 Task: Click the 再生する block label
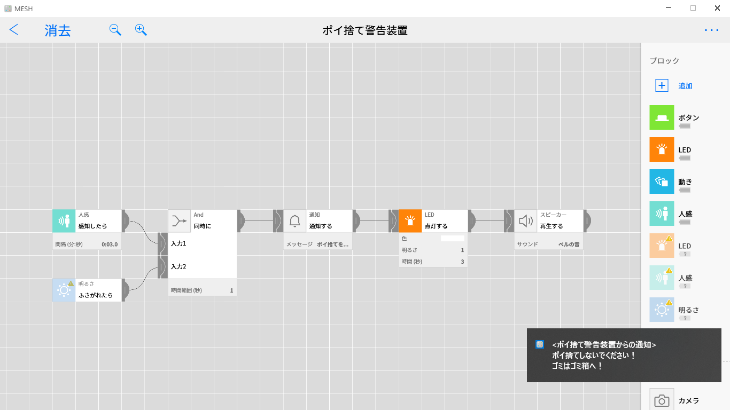pyautogui.click(x=552, y=226)
